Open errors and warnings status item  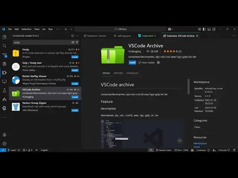pyautogui.click(x=28, y=150)
